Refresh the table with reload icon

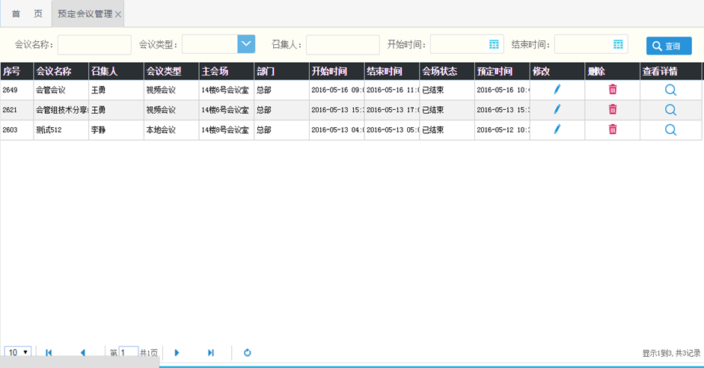click(x=248, y=352)
